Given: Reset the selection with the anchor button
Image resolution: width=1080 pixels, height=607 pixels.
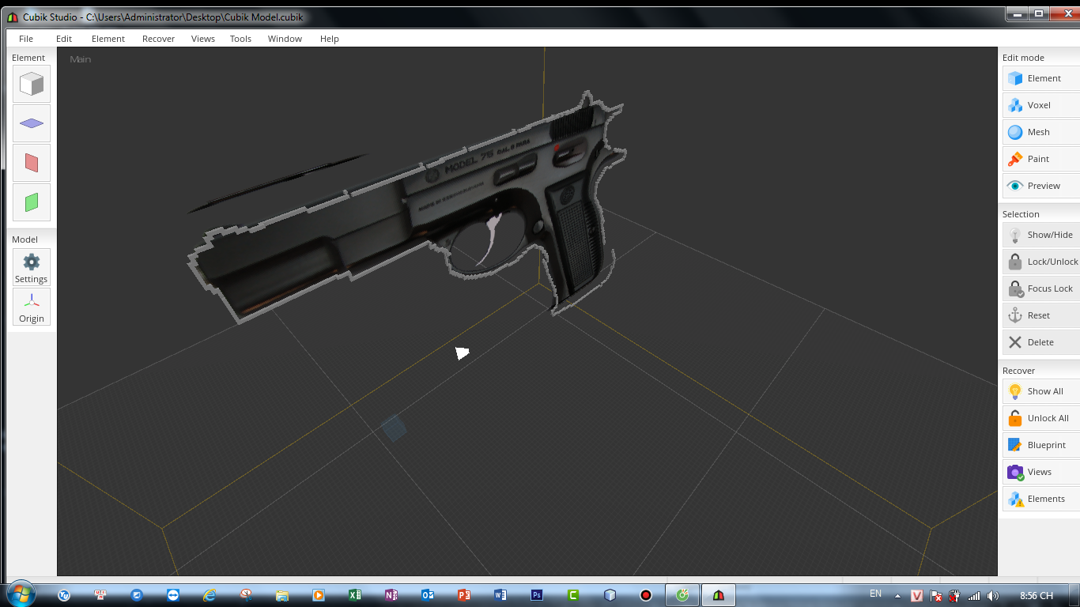Looking at the screenshot, I should (1041, 315).
